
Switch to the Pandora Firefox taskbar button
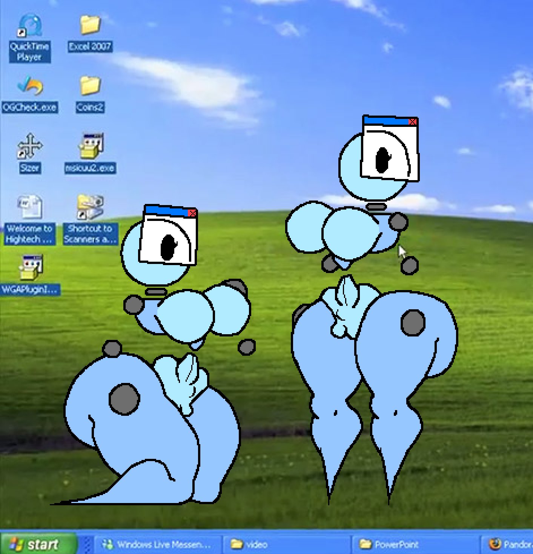coord(508,545)
